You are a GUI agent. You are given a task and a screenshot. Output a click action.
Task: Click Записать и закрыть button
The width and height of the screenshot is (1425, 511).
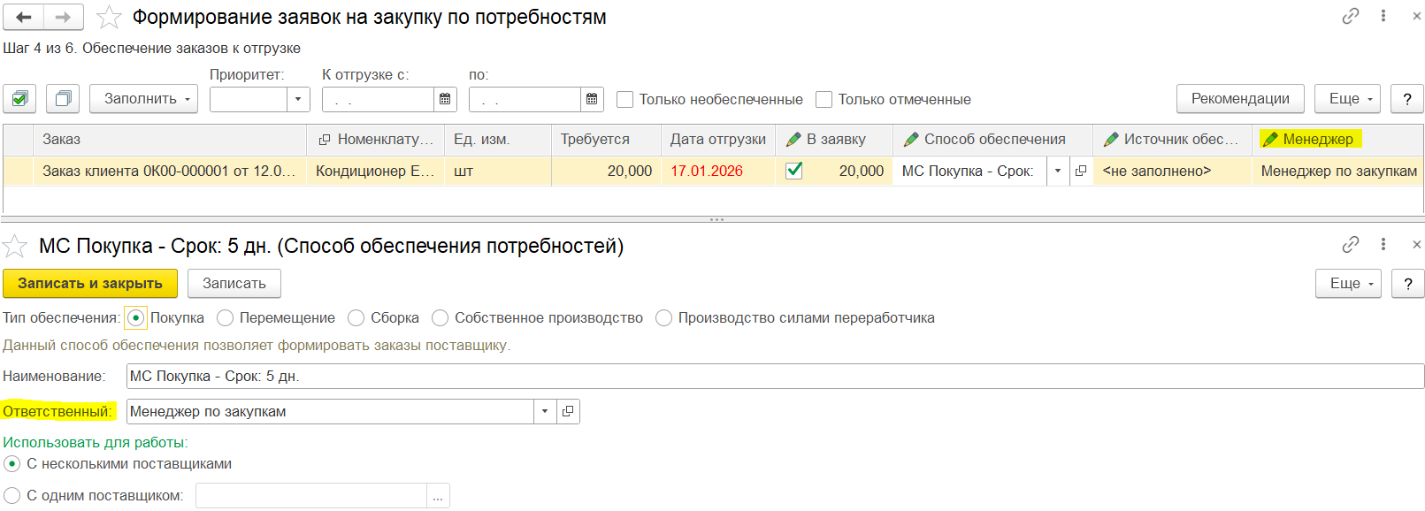point(90,283)
